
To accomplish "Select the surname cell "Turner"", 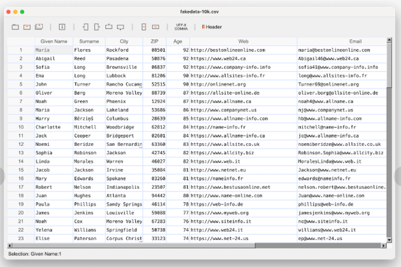I will point(89,84).
